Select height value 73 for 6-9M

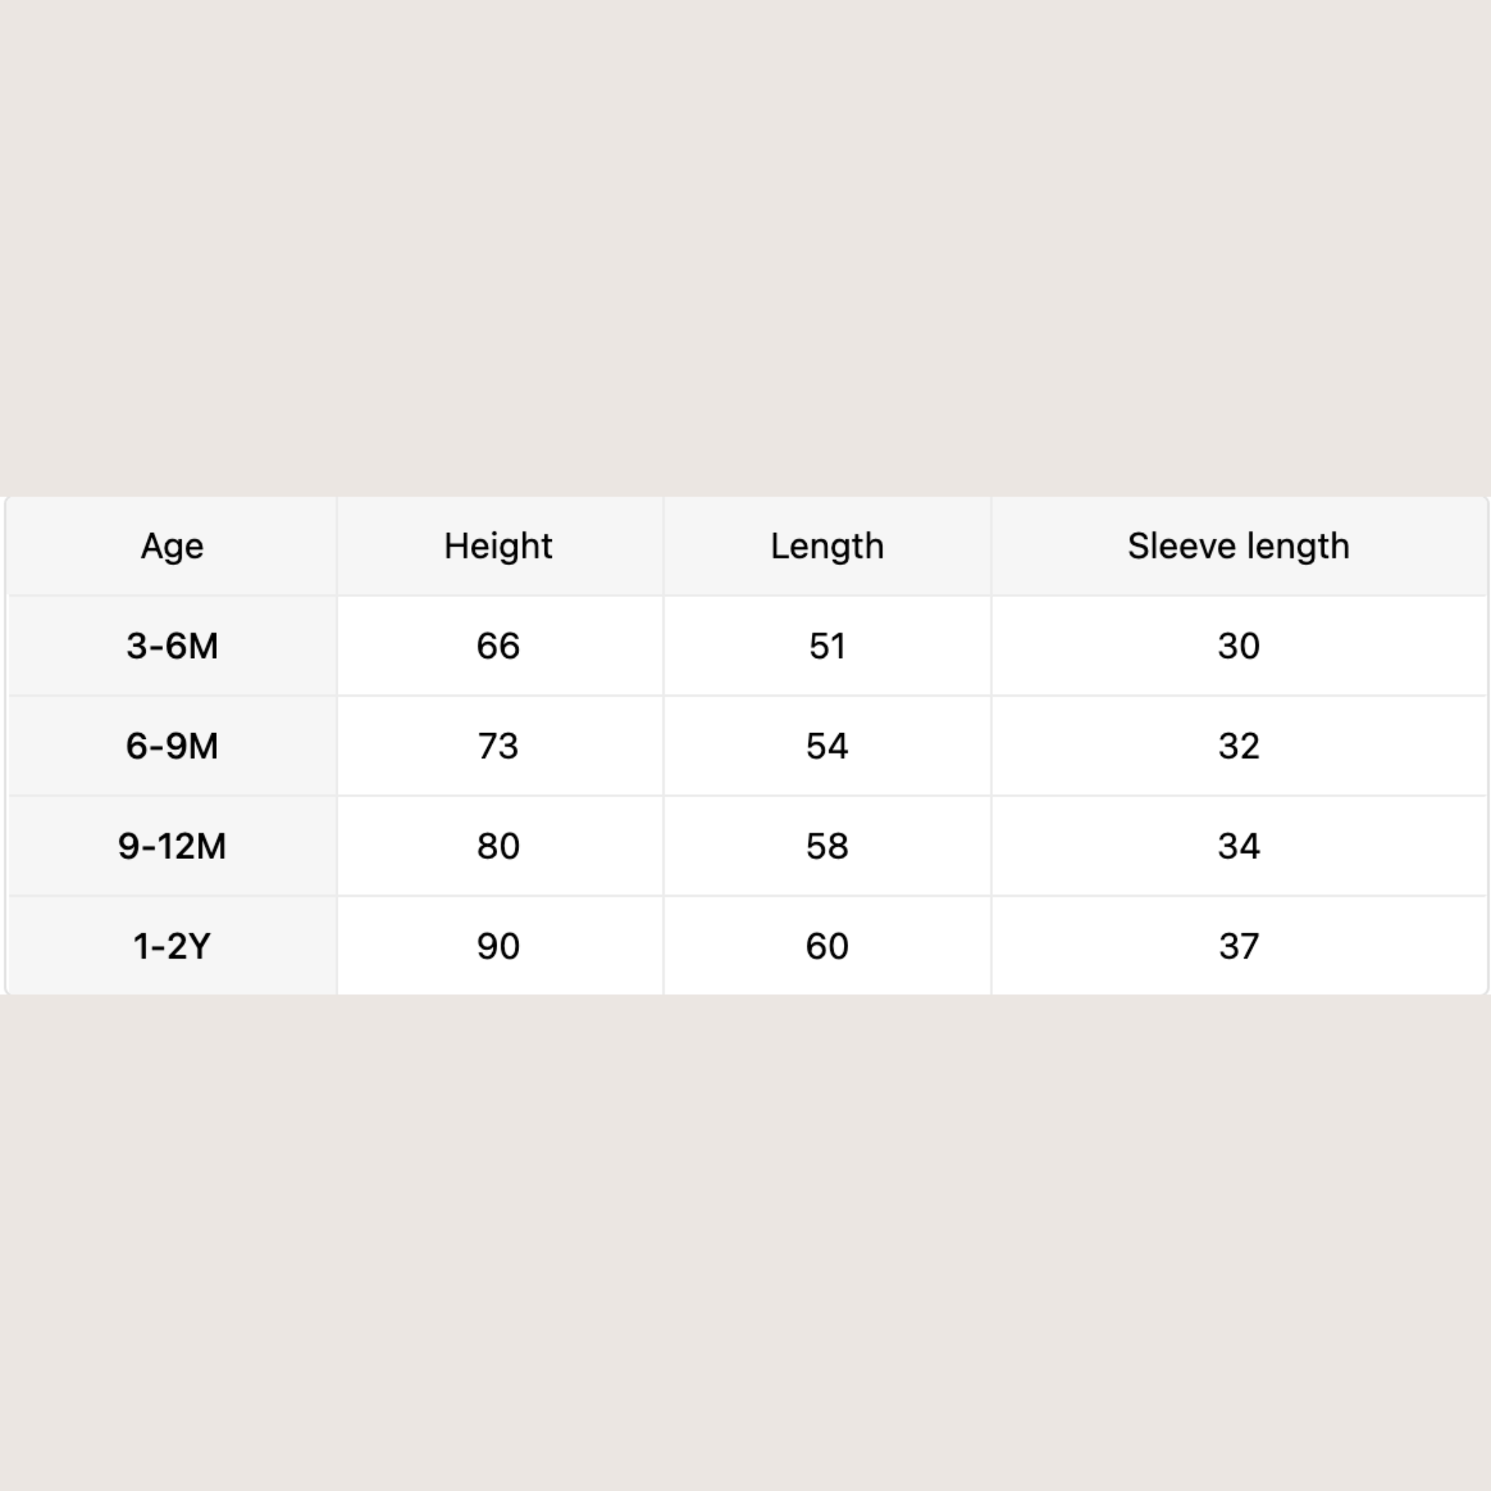coord(499,746)
